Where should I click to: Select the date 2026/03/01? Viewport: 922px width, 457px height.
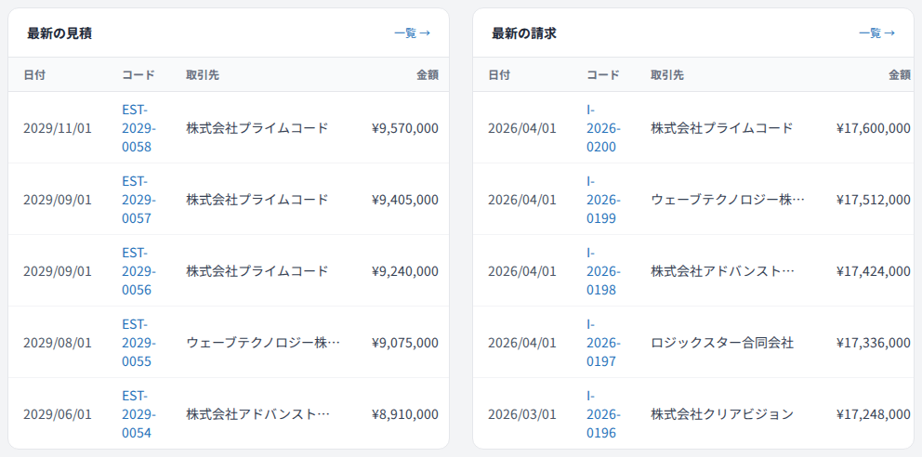pyautogui.click(x=522, y=414)
